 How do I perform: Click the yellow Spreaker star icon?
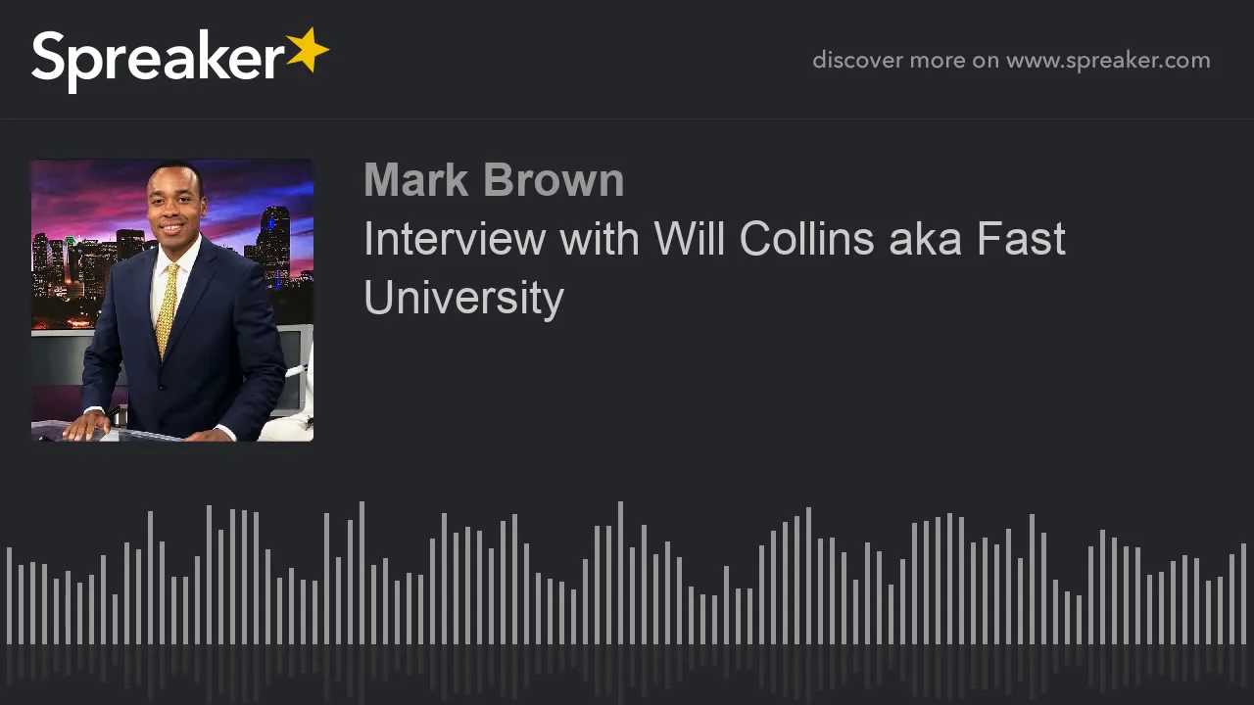308,51
